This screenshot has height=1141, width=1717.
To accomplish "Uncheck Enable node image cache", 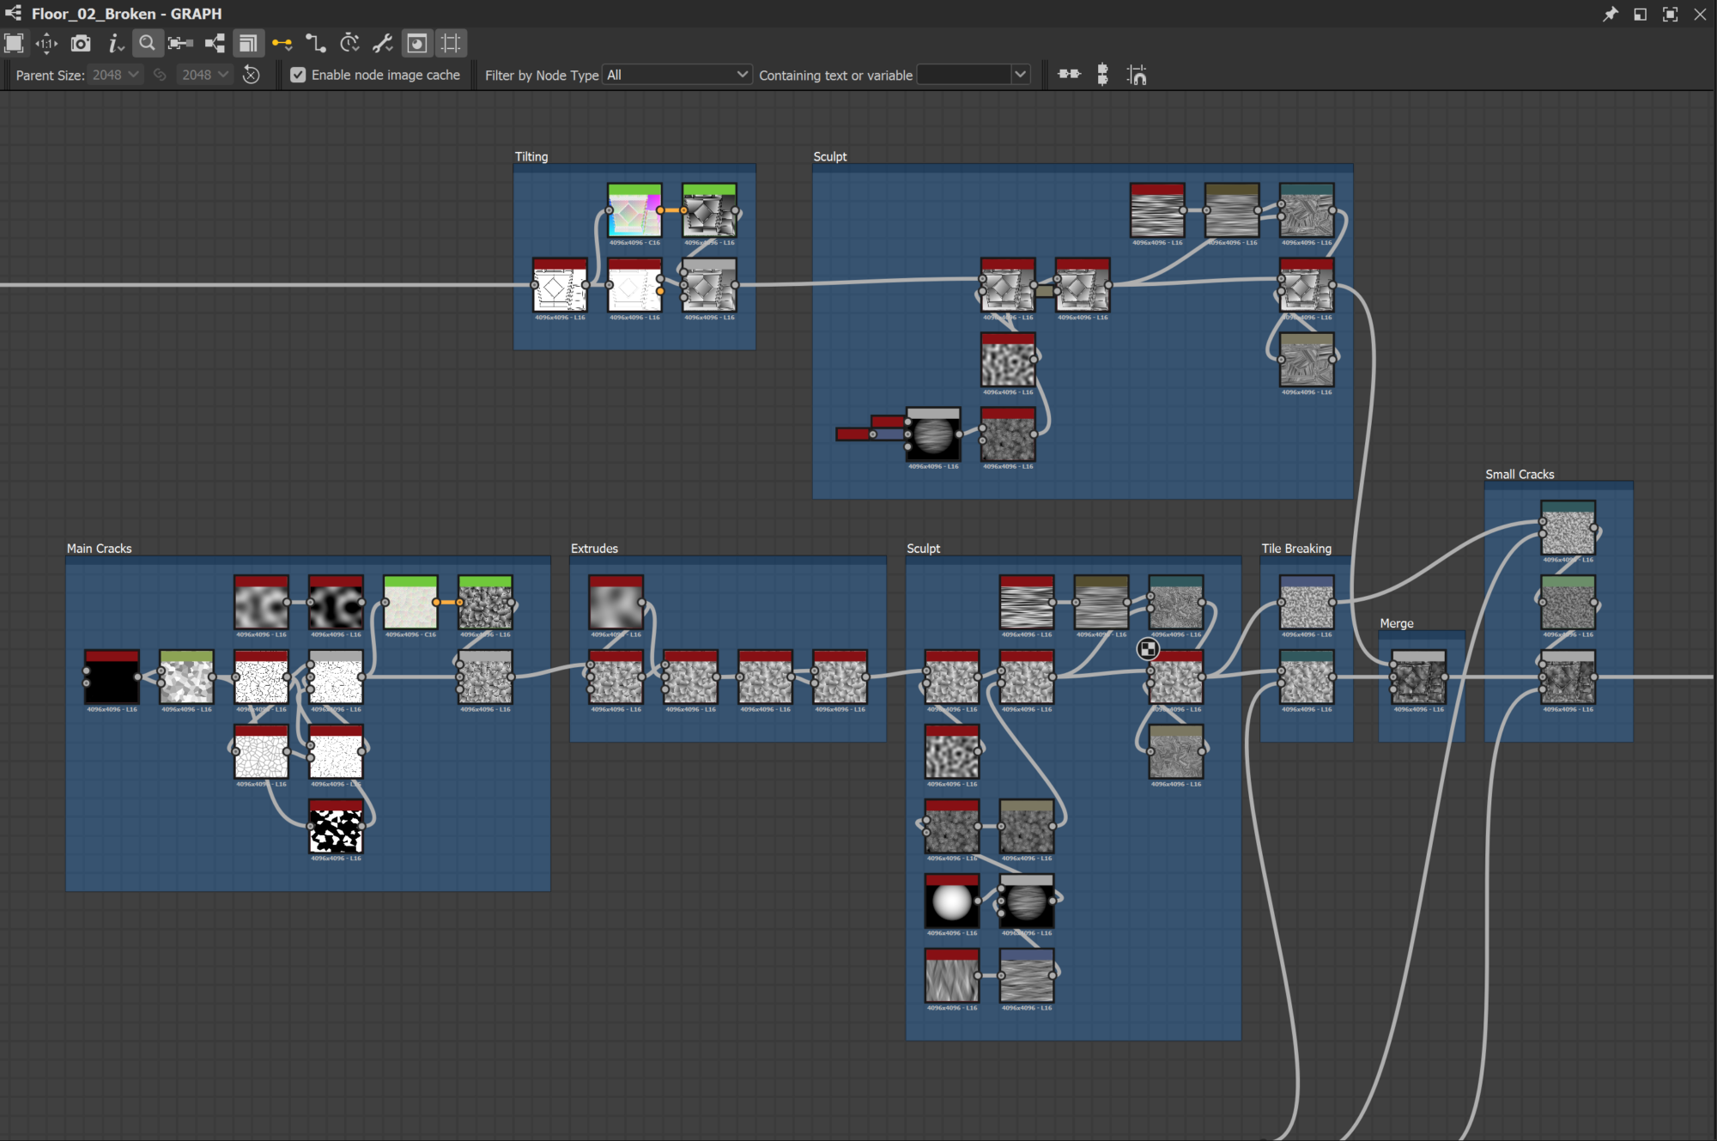I will coord(298,75).
